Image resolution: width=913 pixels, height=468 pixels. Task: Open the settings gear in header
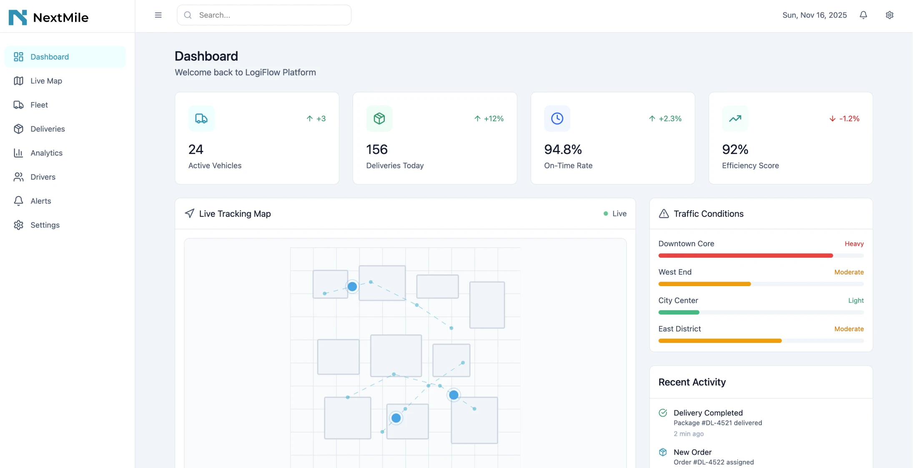[889, 15]
